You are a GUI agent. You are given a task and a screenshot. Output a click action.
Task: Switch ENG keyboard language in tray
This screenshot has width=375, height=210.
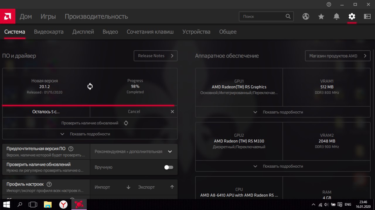(x=348, y=204)
